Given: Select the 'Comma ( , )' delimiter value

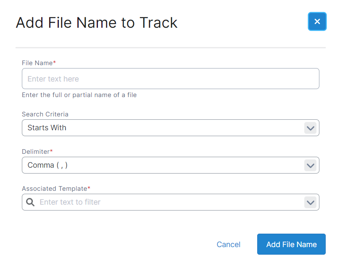Looking at the screenshot, I should click(47, 165).
